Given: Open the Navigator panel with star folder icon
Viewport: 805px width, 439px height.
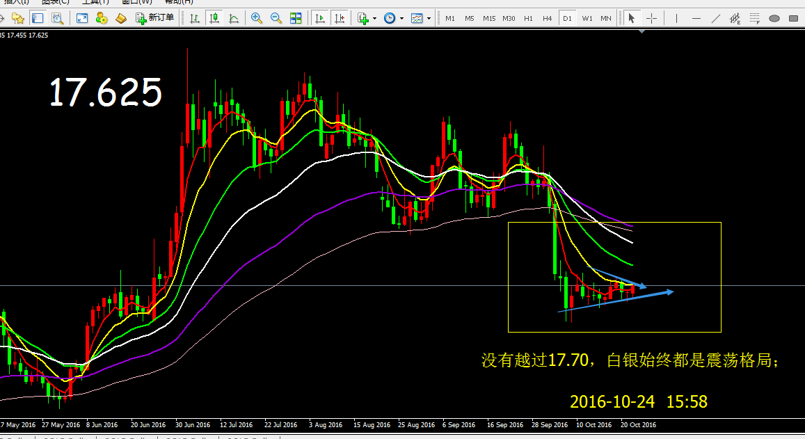Looking at the screenshot, I should (18, 19).
